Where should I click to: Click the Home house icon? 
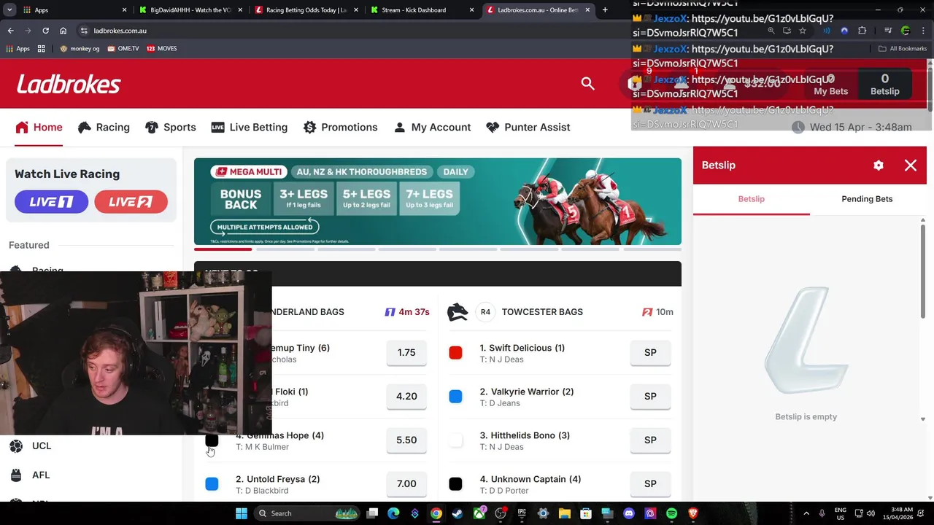point(22,127)
